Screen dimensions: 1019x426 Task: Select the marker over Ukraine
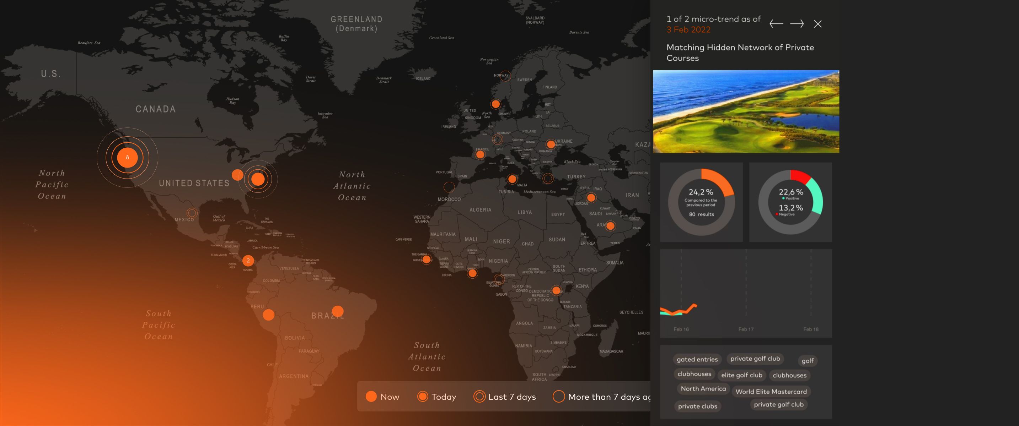click(x=551, y=144)
